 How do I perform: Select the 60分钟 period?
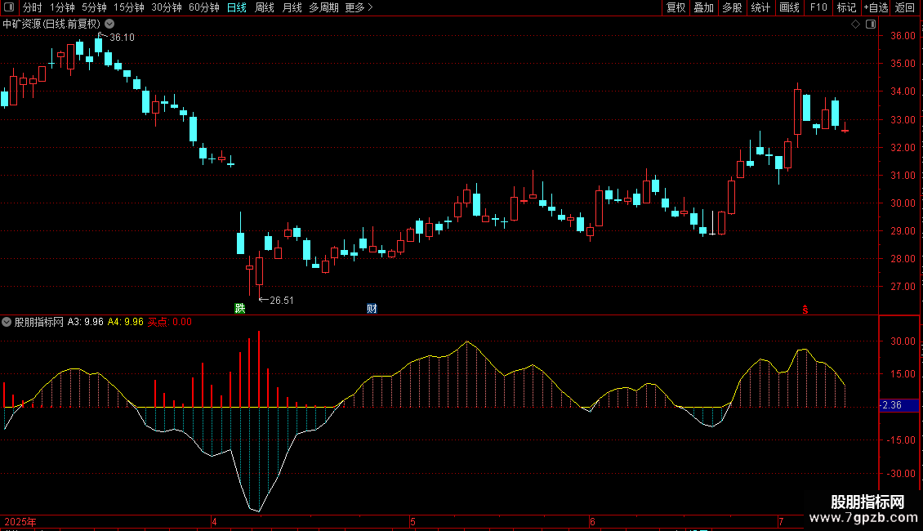[204, 7]
